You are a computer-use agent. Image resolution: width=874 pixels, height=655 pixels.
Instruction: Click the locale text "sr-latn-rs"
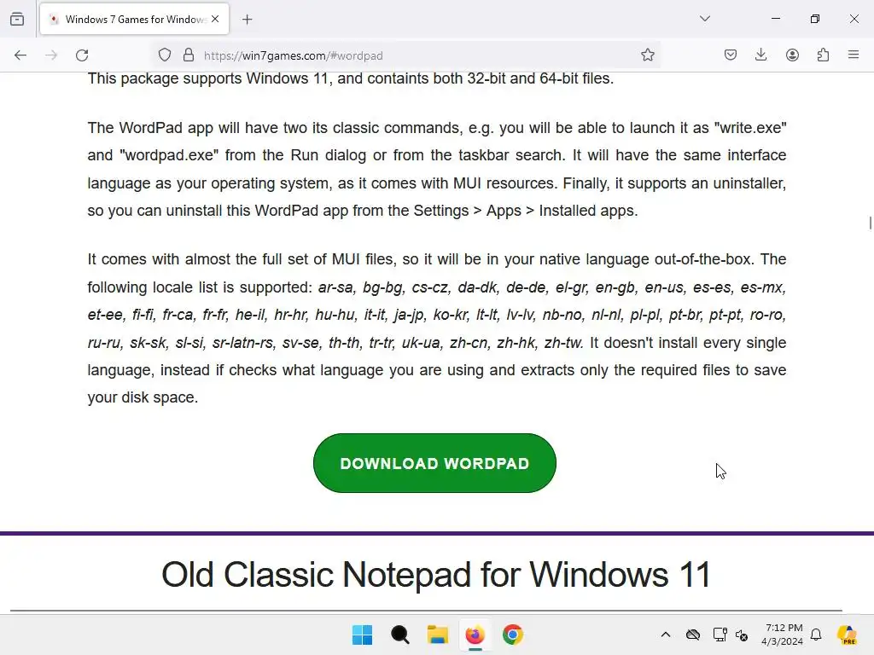coord(243,343)
